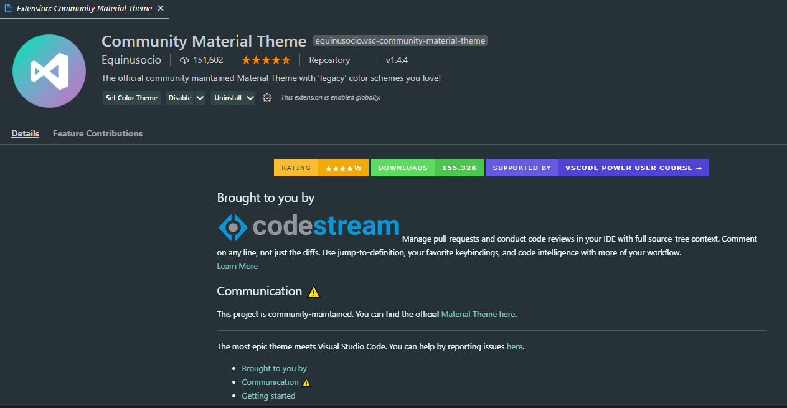
Task: Click the yellow Rating badge
Action: point(321,168)
